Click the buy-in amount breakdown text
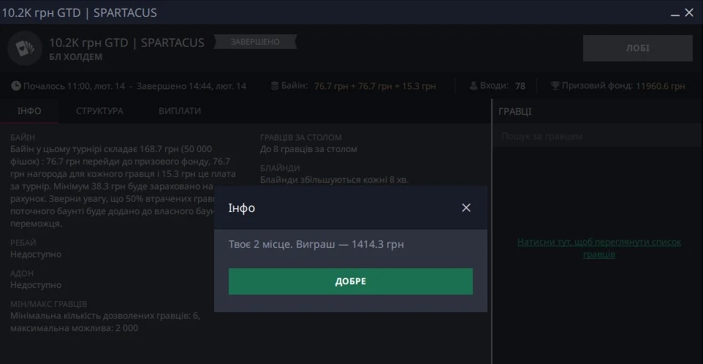The height and width of the screenshot is (364, 703). [x=374, y=86]
